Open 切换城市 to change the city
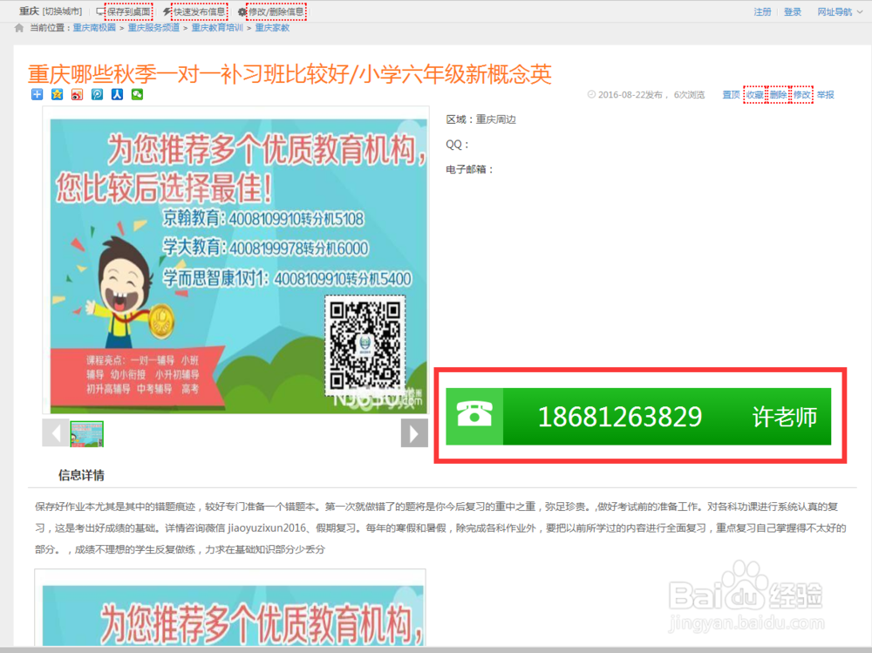 coord(63,10)
